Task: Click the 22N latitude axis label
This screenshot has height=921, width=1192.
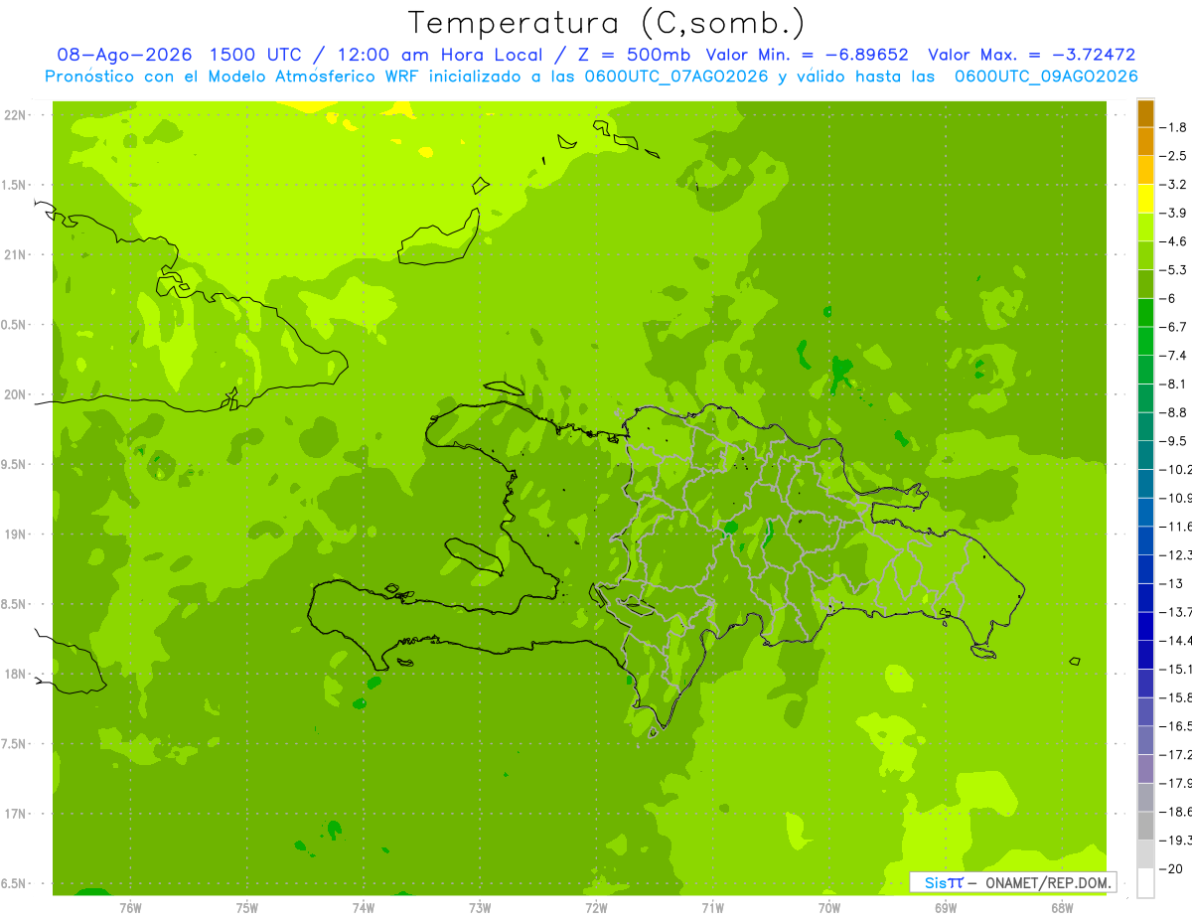Action: [14, 115]
